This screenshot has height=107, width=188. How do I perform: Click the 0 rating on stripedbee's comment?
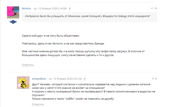pyautogui.click(x=153, y=79)
